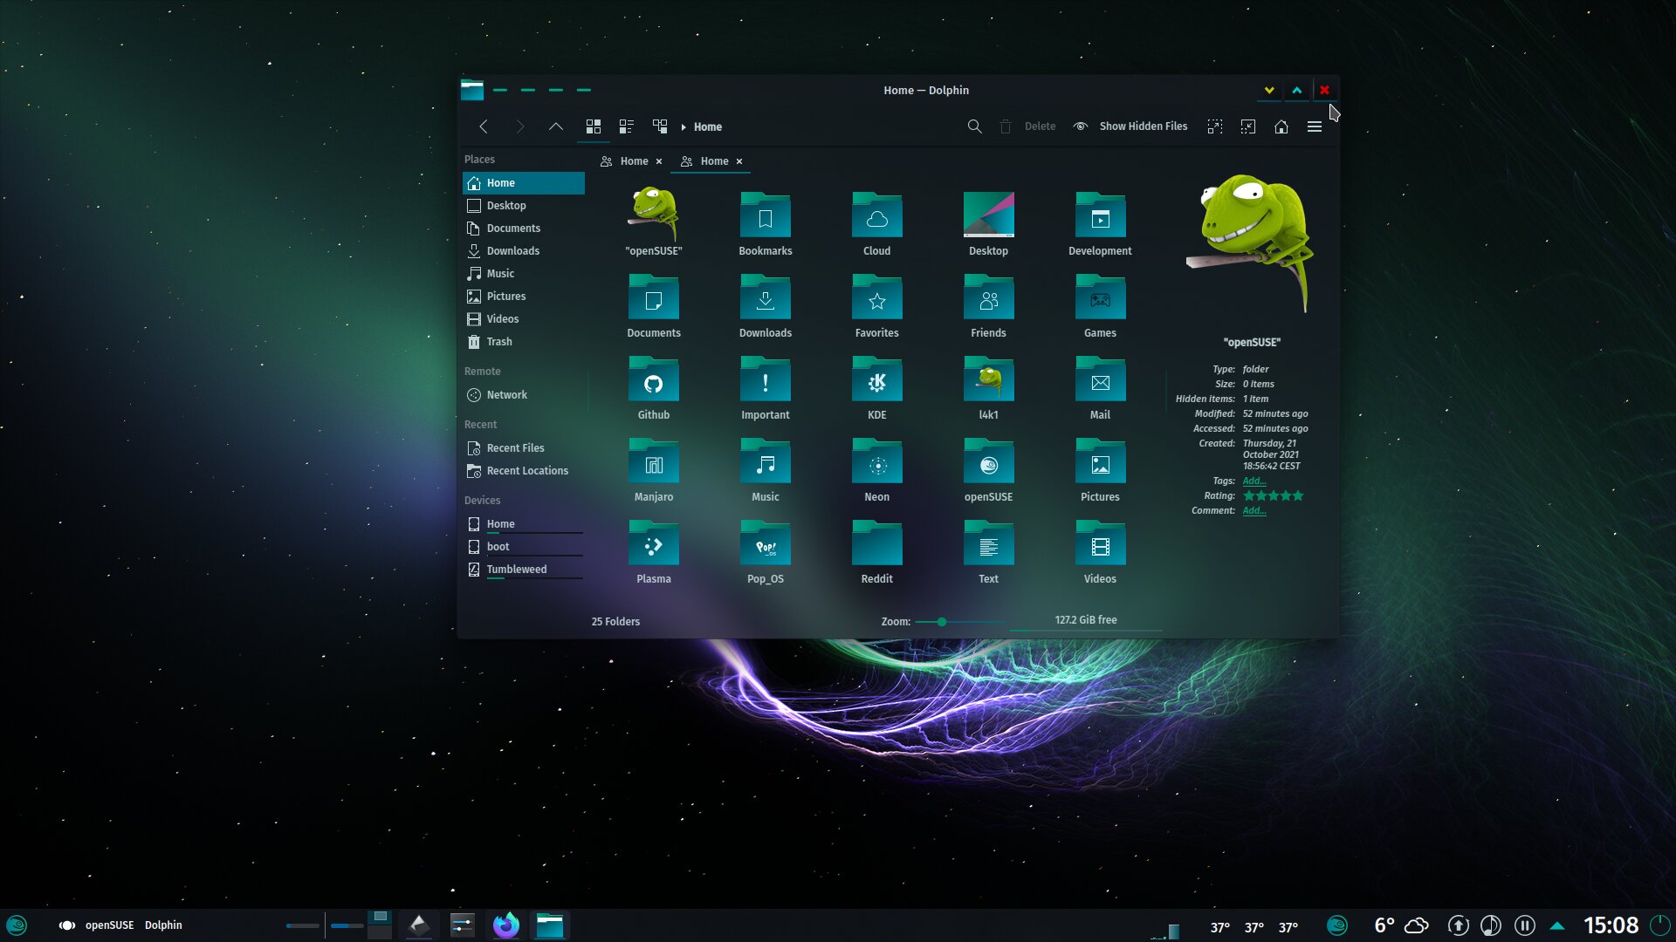
Task: Select the Cloud folder
Action: click(x=876, y=224)
